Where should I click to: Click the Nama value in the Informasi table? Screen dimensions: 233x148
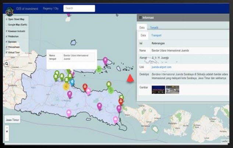pos(170,50)
